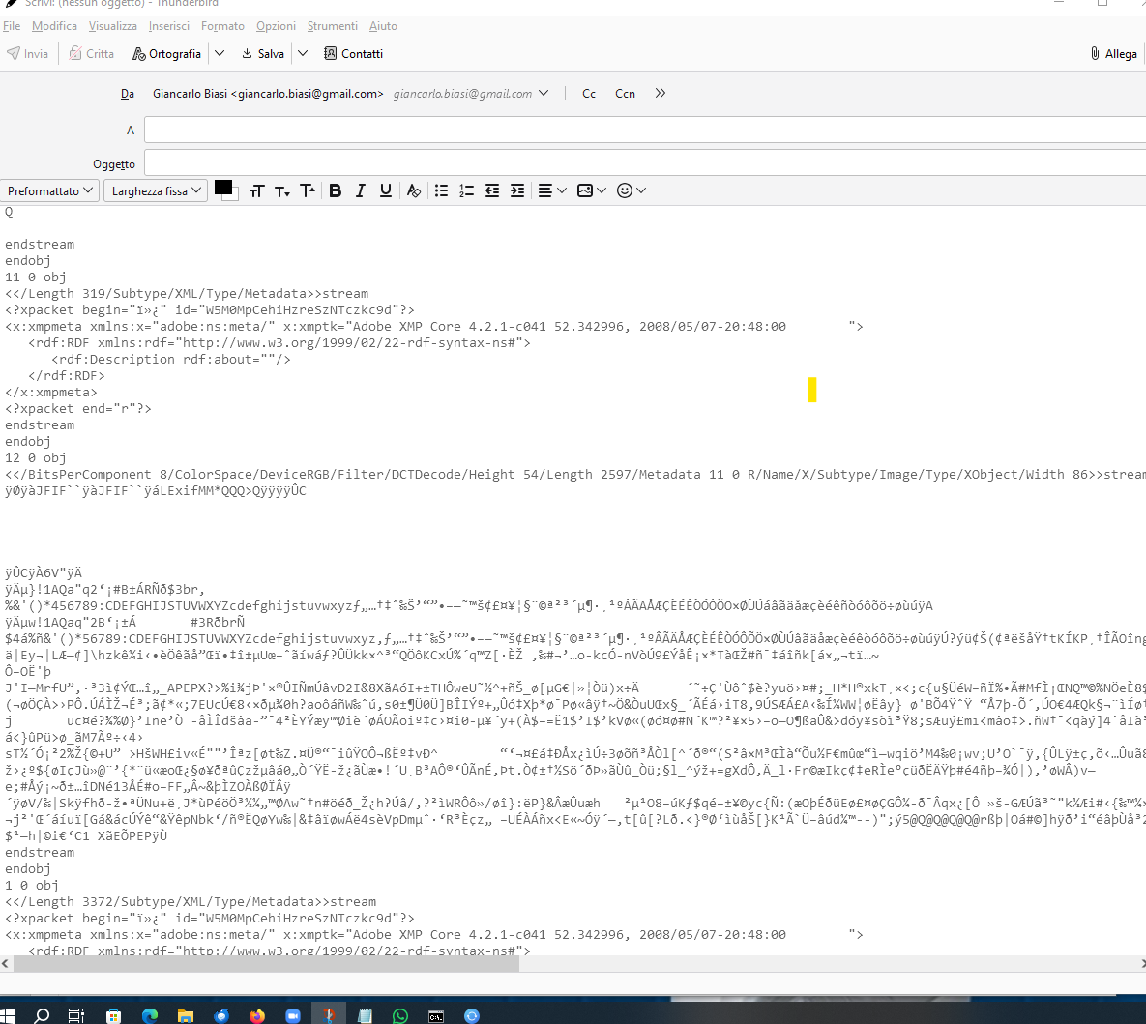Open the Preformattato paragraph style dropdown

49,190
